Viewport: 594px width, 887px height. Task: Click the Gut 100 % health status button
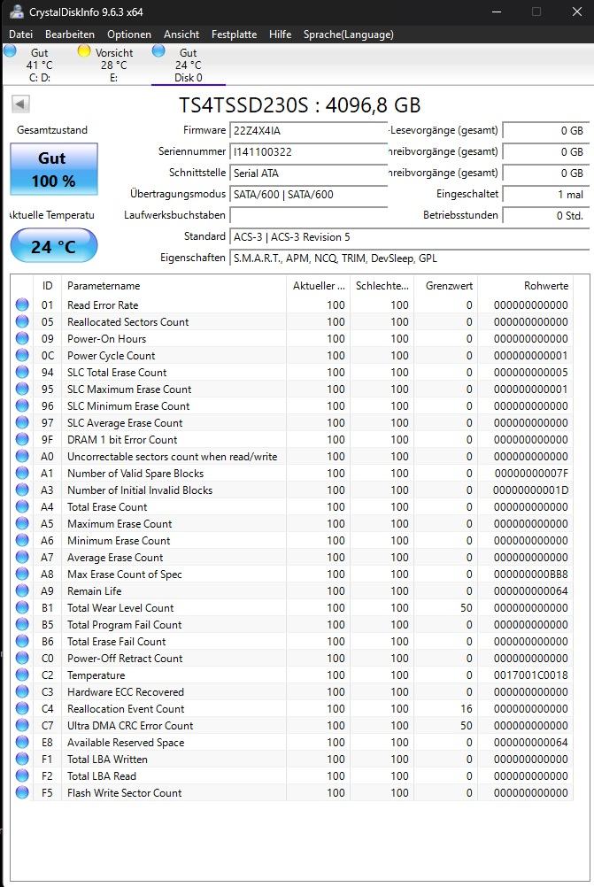tap(54, 169)
